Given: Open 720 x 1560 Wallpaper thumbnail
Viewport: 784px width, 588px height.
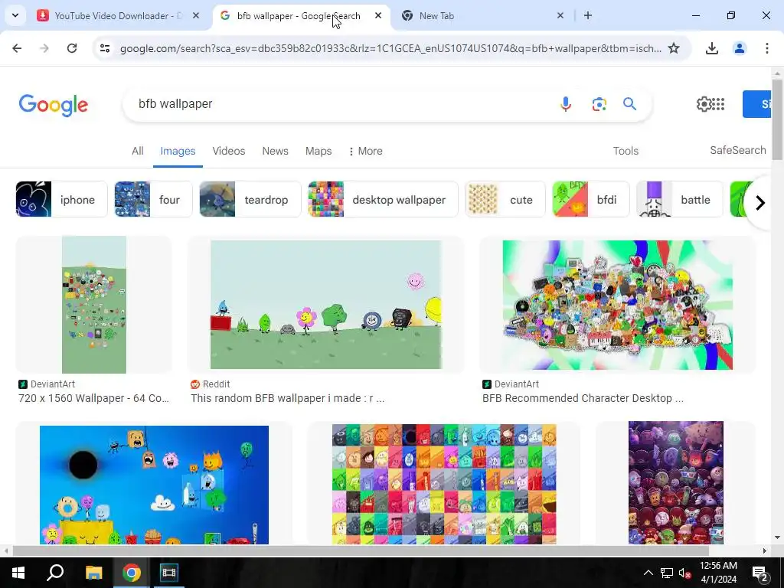Looking at the screenshot, I should 94,305.
